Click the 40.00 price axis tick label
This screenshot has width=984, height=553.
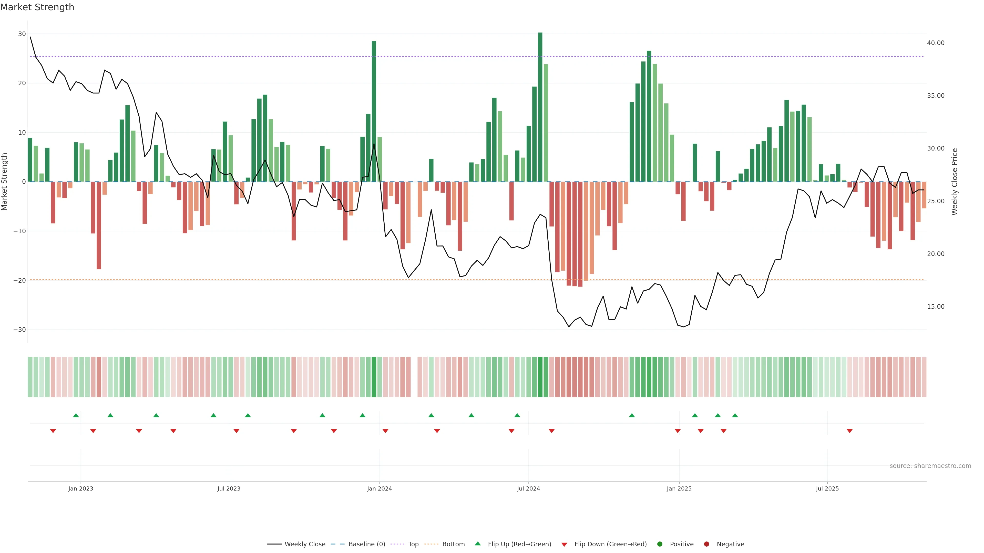click(x=936, y=43)
